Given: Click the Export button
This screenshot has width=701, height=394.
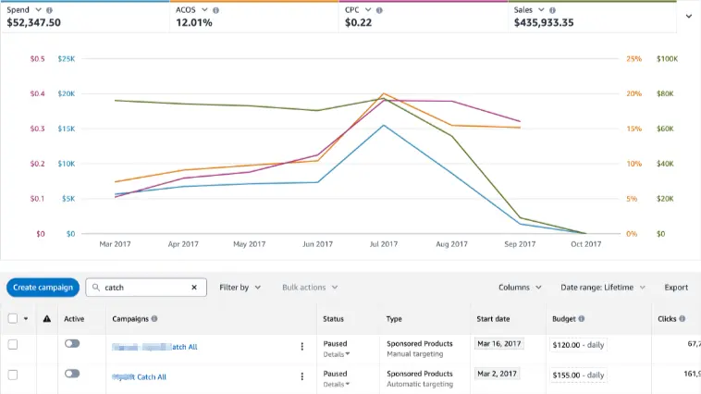Looking at the screenshot, I should (x=676, y=288).
